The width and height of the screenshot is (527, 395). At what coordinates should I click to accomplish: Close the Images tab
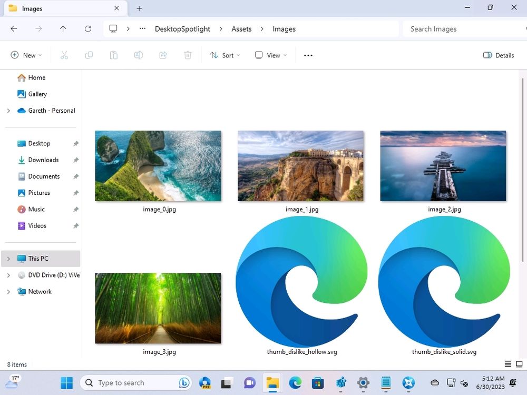pos(116,8)
